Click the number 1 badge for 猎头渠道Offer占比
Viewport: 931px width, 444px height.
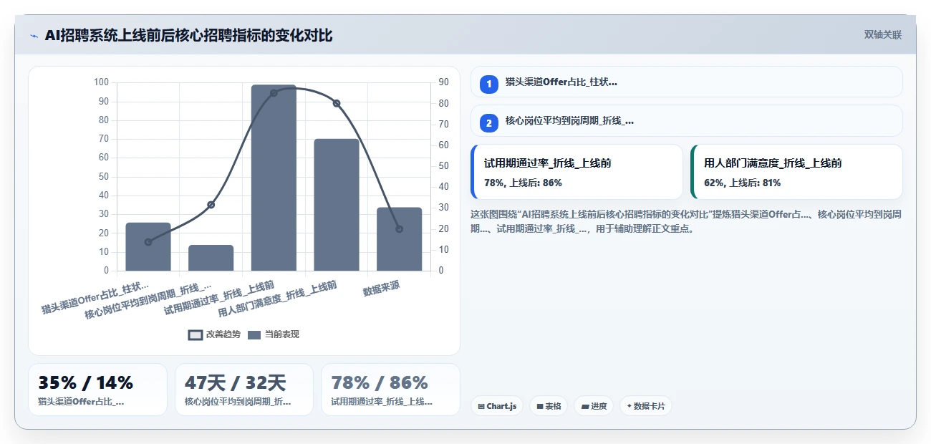click(x=489, y=84)
